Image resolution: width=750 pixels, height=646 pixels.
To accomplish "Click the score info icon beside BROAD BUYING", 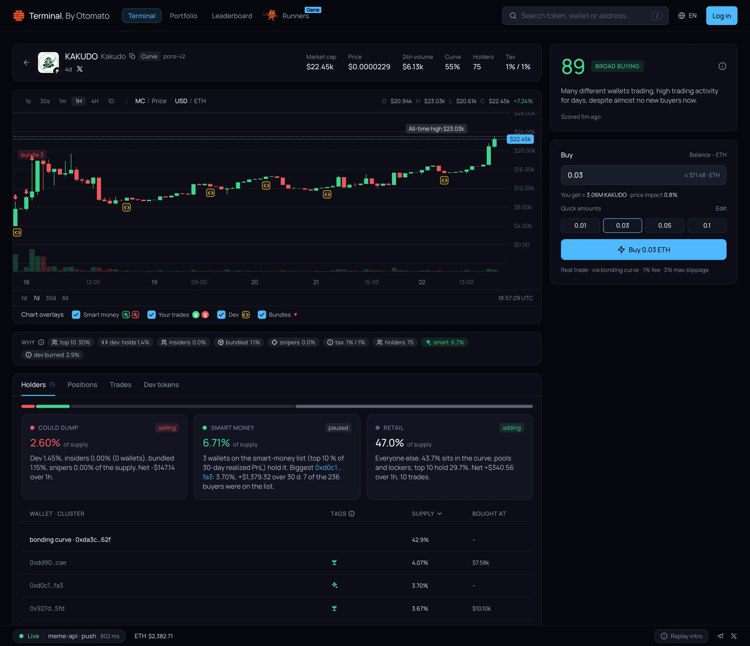I will (722, 66).
